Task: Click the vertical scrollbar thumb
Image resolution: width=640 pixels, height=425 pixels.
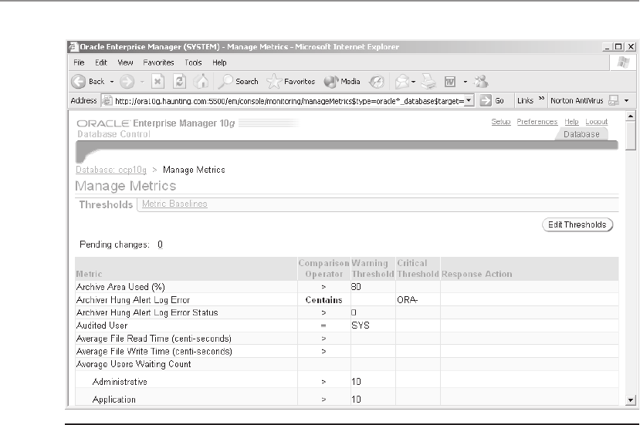Action: (x=630, y=136)
